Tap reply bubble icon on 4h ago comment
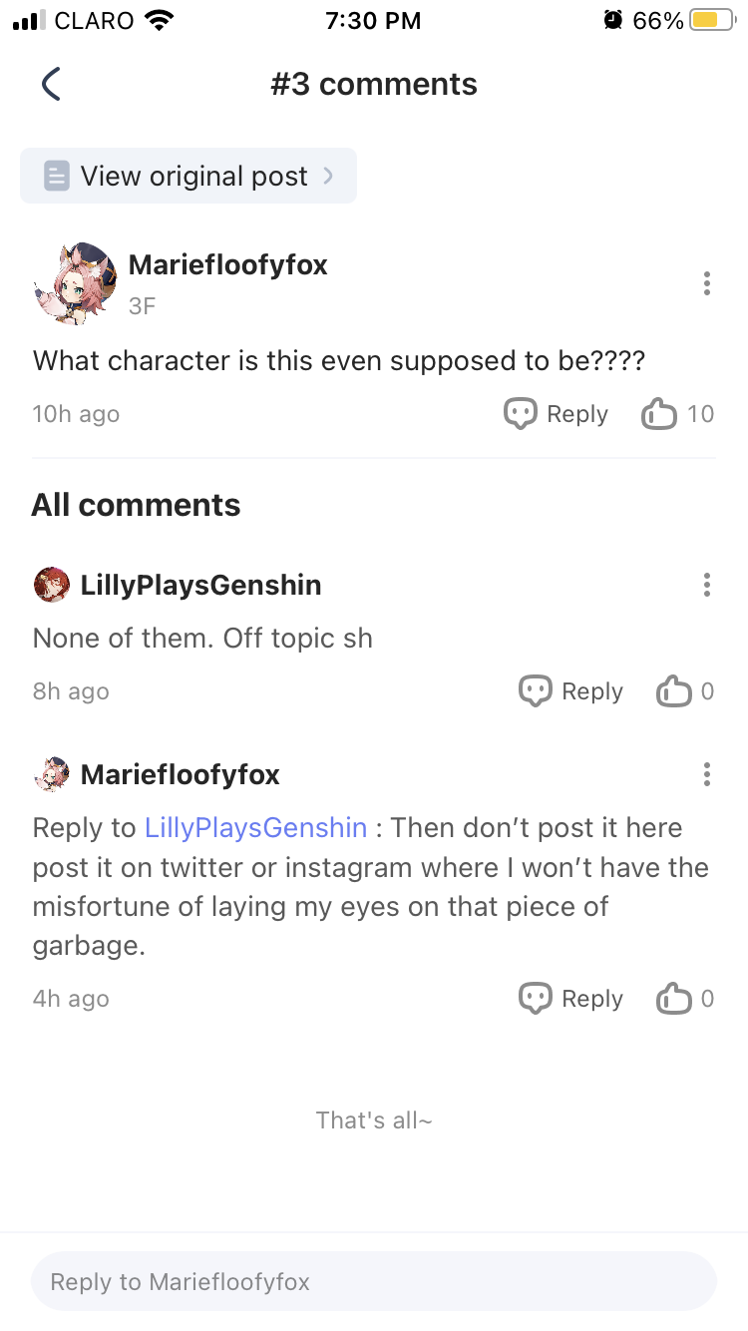 click(x=536, y=999)
